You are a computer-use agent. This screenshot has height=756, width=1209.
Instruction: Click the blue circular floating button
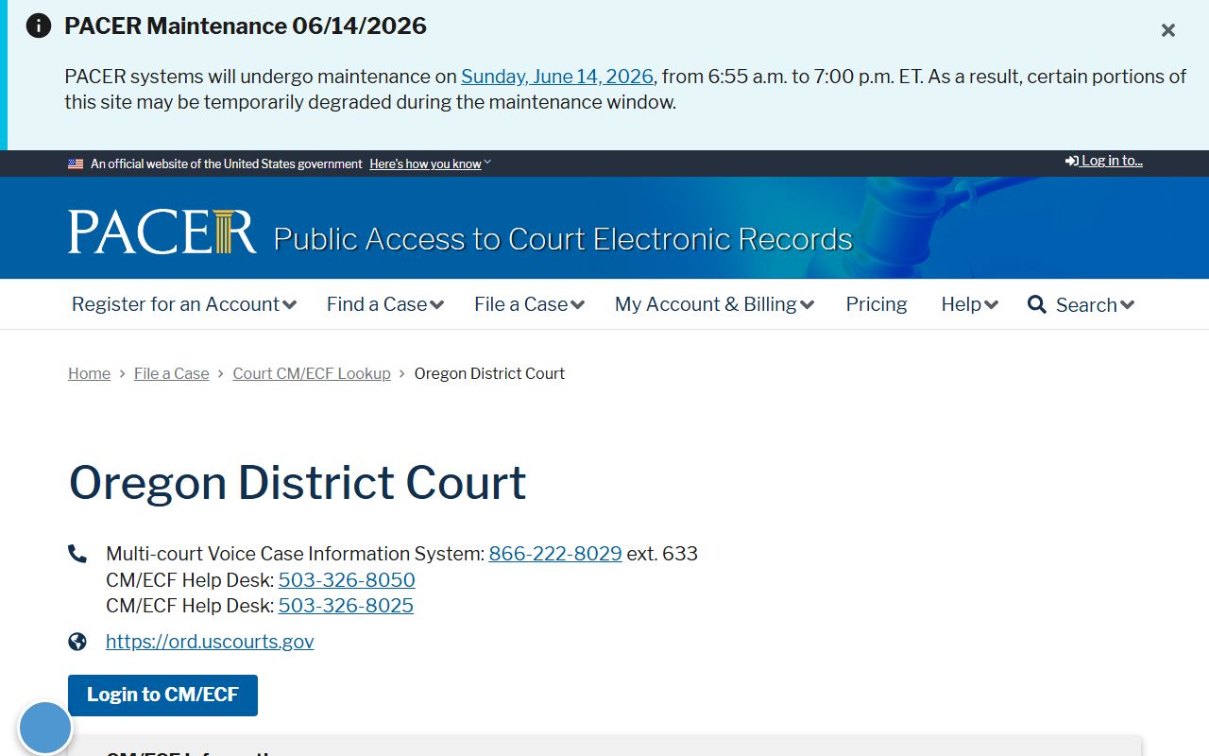[x=45, y=728]
